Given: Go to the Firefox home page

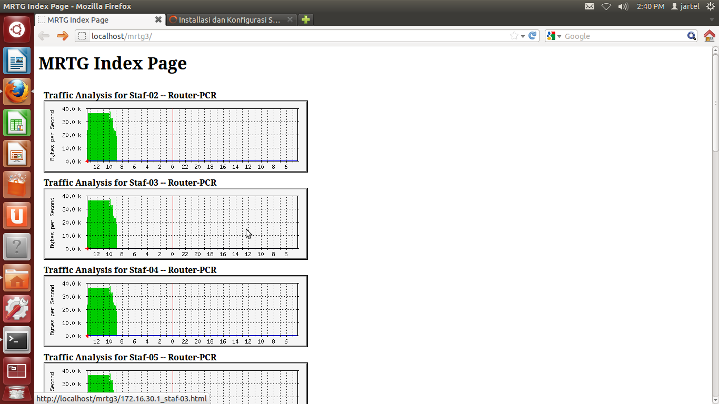Looking at the screenshot, I should pyautogui.click(x=710, y=36).
